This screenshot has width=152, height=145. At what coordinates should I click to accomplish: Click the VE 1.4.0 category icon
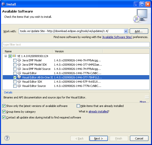pyautogui.click(x=14, y=56)
